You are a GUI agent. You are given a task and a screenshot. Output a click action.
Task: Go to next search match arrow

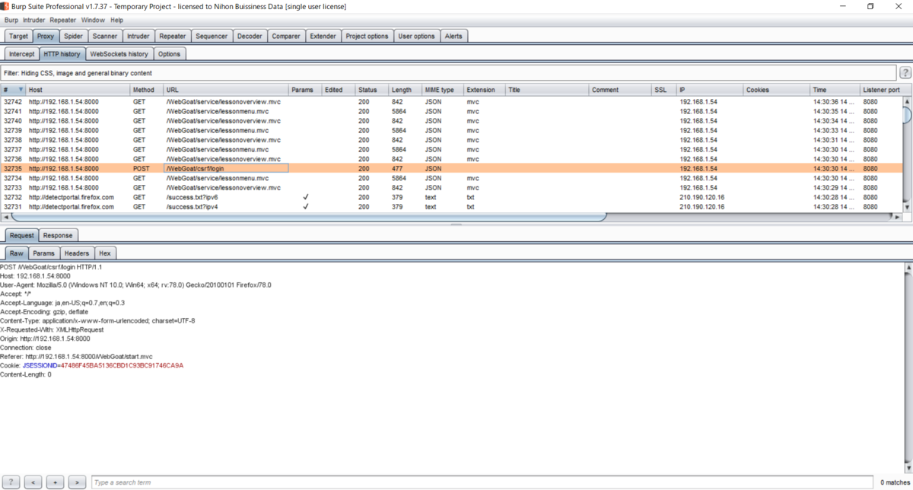pos(77,482)
